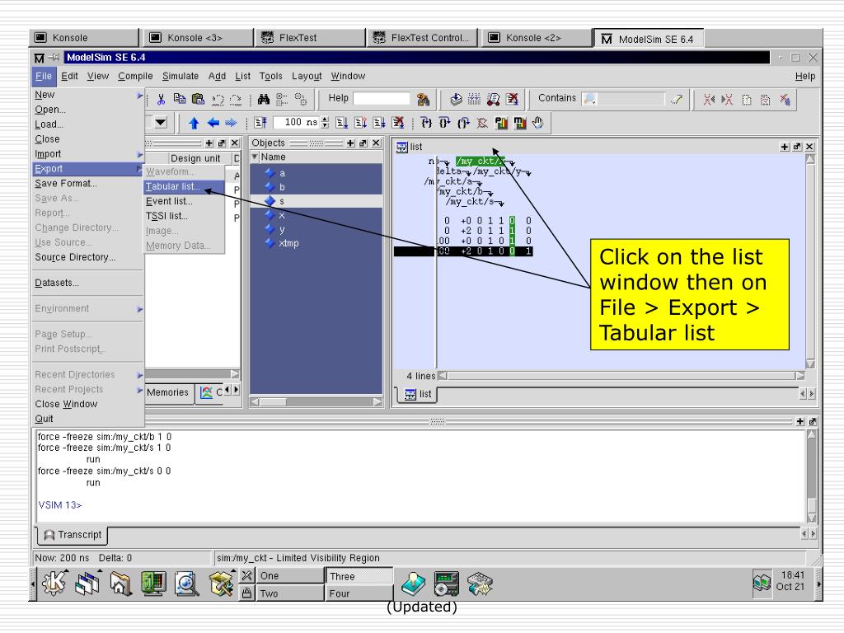The image size is (844, 633).
Task: Click the Undo icon
Action: coord(218,100)
